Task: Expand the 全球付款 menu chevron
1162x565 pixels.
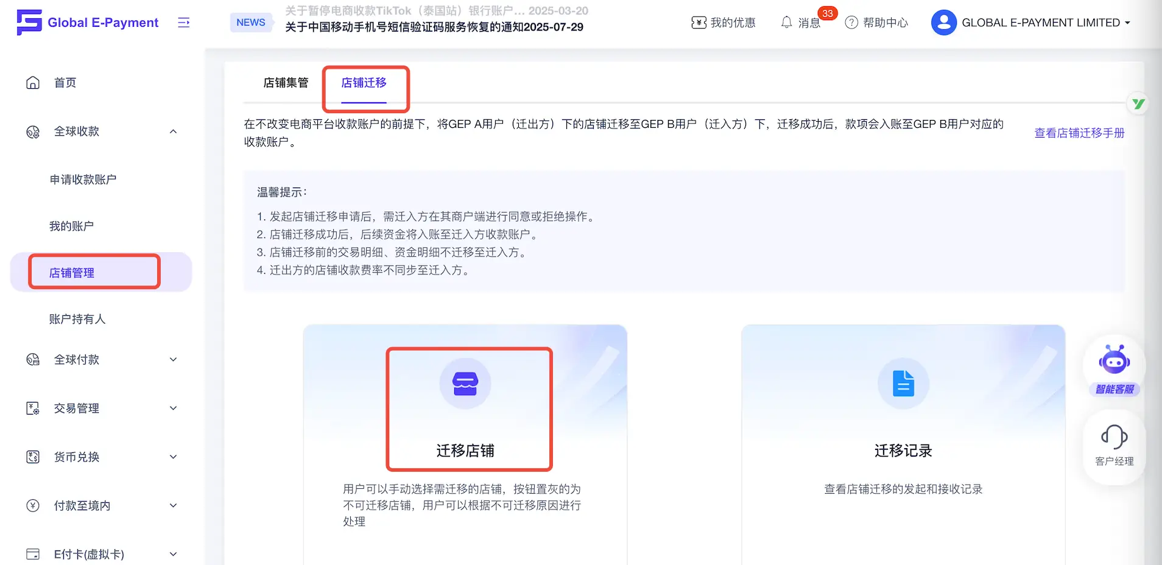Action: [x=174, y=360]
